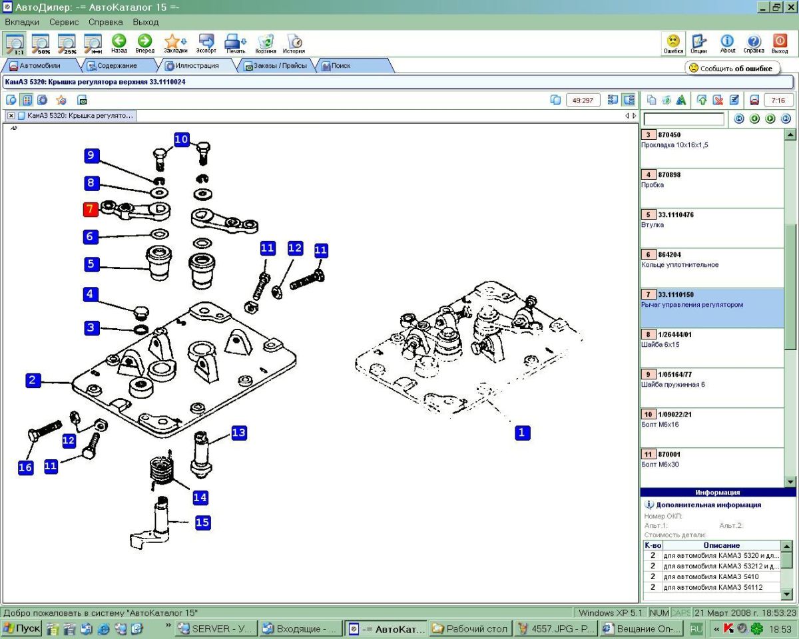Select callout 13 on the diagram

point(238,433)
